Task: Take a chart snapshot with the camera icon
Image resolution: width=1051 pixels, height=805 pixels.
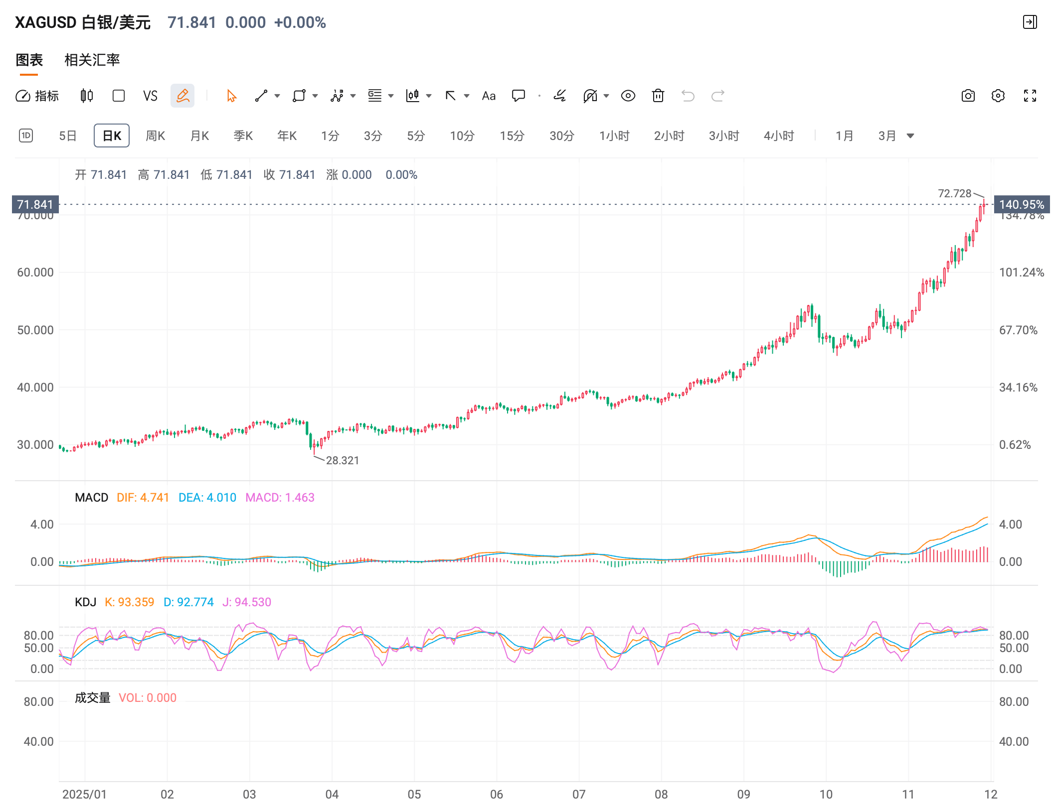Action: coord(968,95)
